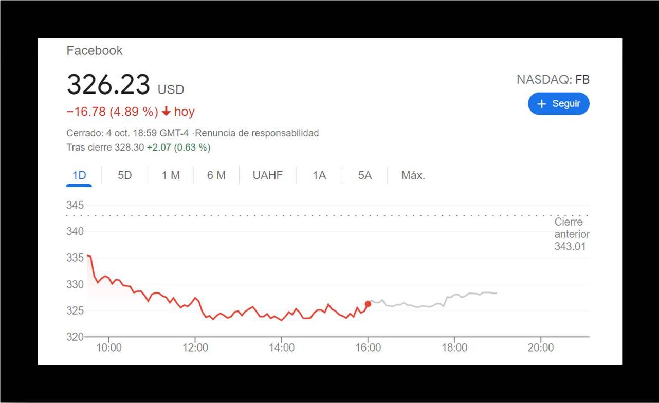Switch to the 1 M time range tab
659x403 pixels.
tap(171, 175)
